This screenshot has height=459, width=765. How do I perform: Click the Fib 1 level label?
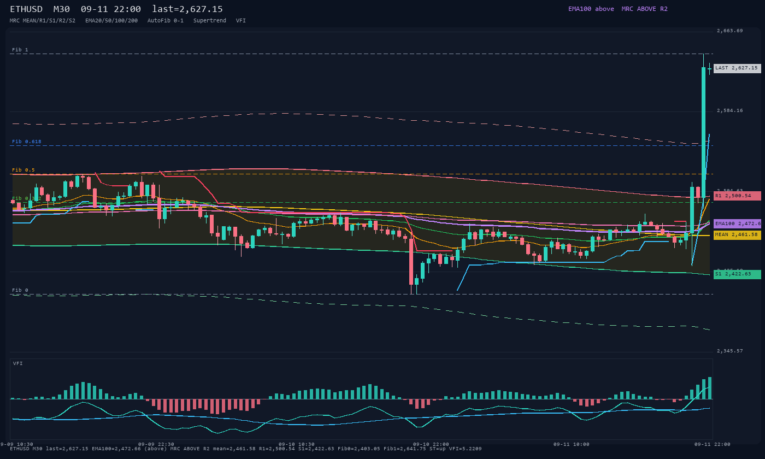tap(20, 50)
